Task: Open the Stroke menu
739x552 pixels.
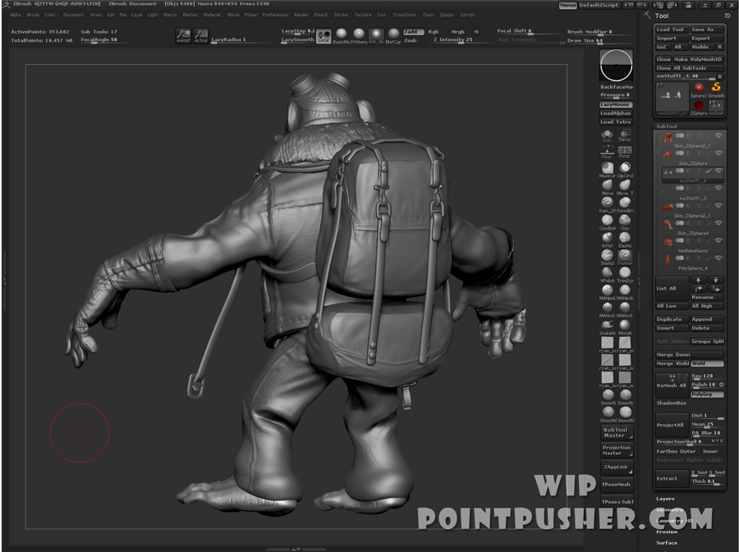Action: [341, 15]
